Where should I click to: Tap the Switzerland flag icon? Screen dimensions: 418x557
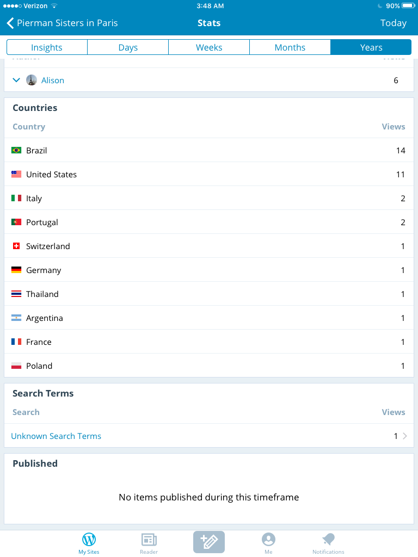16,246
